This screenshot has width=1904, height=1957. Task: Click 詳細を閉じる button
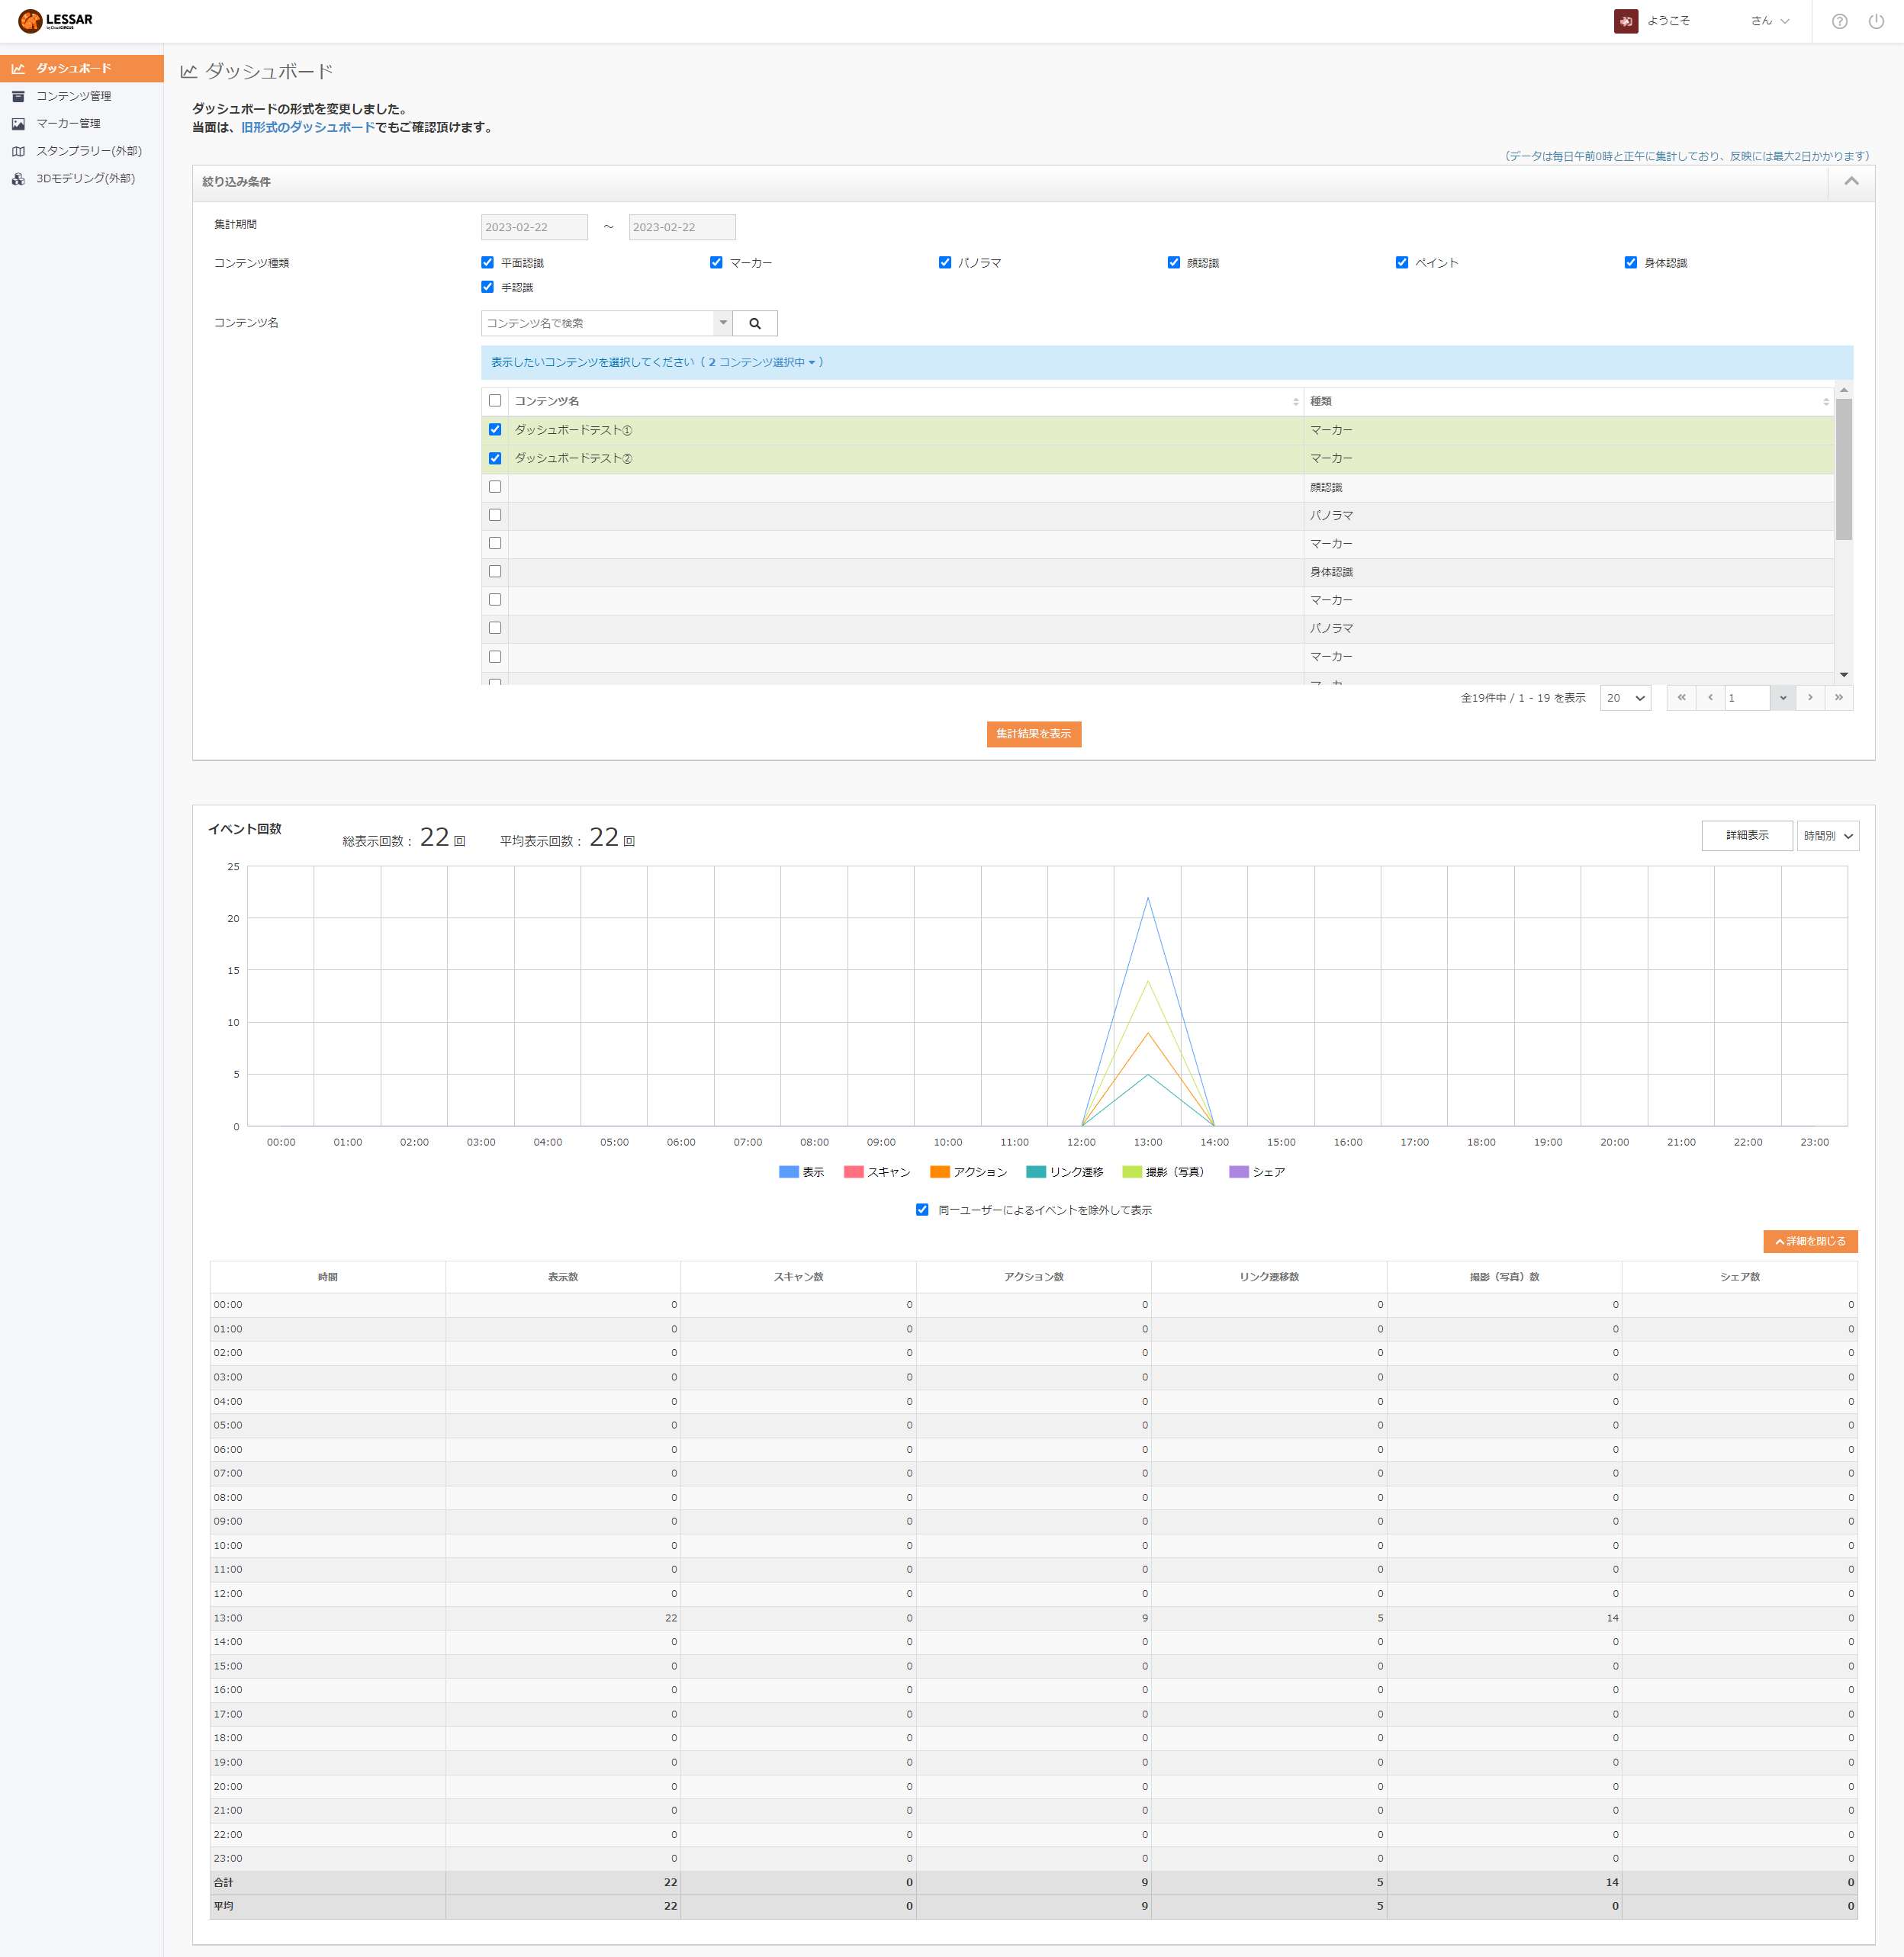[x=1810, y=1241]
